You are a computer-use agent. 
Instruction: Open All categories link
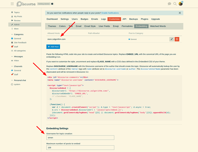20,51
